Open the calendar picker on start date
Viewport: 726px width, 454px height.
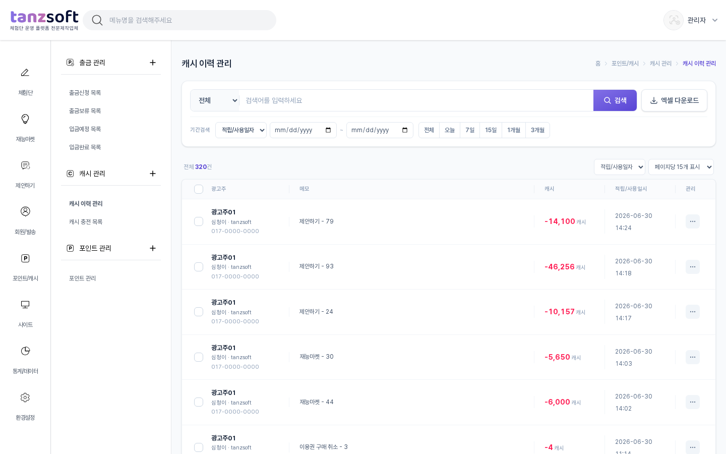[x=328, y=130]
